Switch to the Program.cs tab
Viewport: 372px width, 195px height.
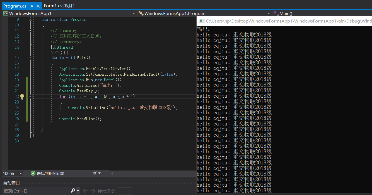click(15, 6)
